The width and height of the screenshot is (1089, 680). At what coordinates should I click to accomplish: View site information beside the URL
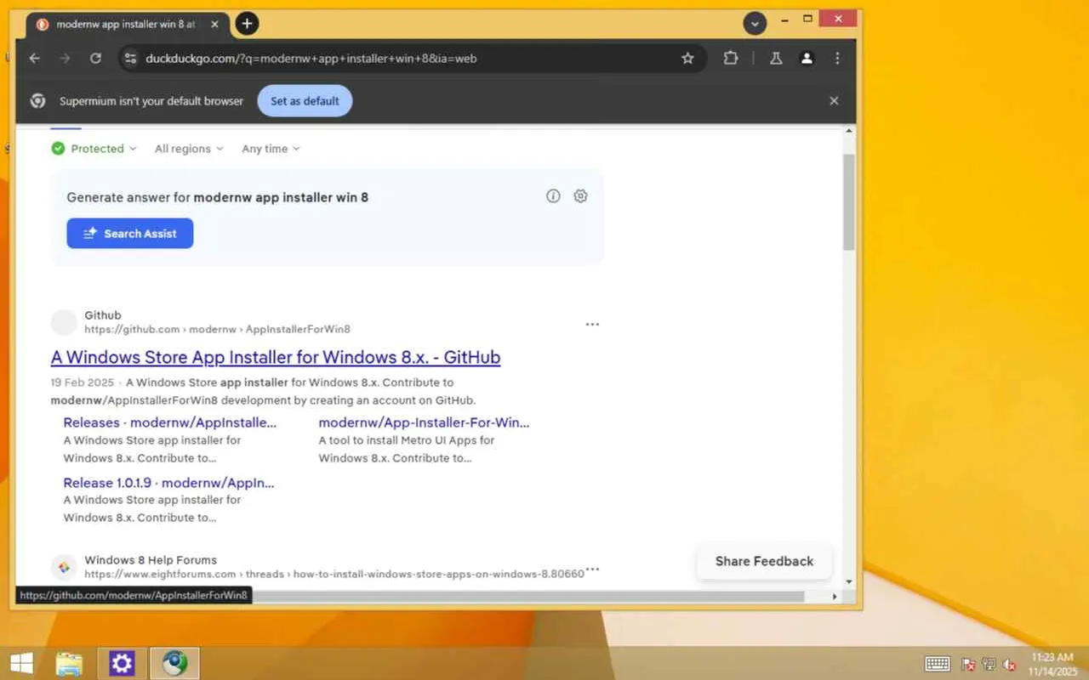(129, 58)
